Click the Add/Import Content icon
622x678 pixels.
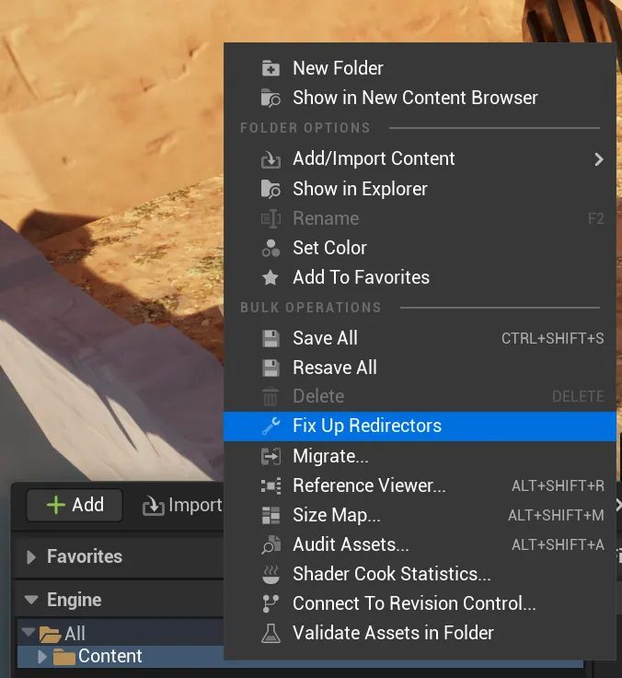coord(271,159)
